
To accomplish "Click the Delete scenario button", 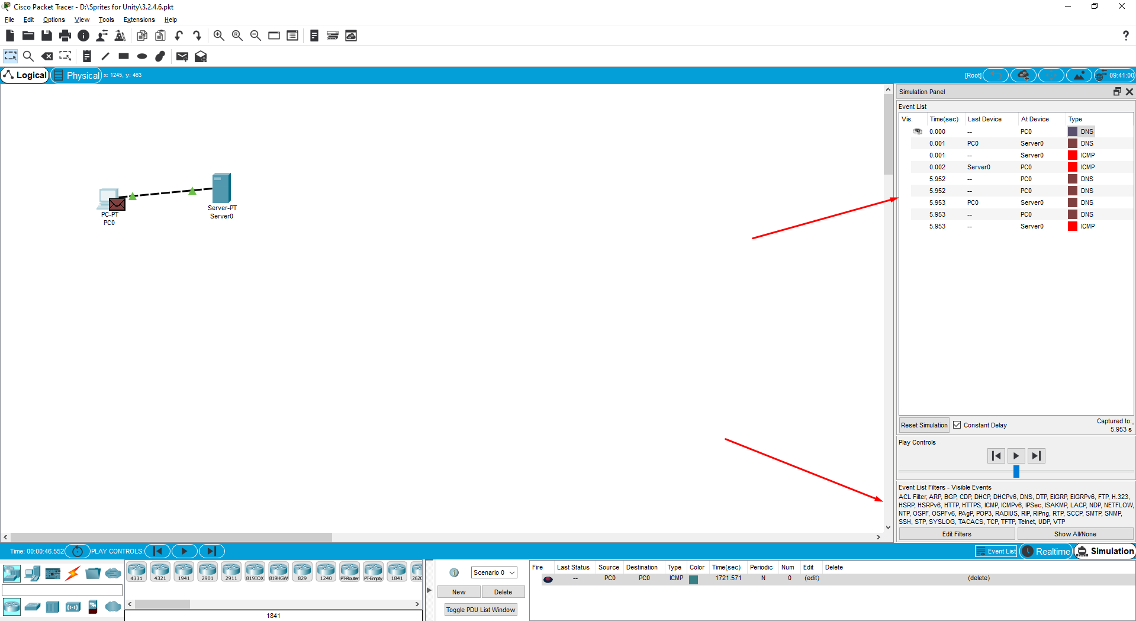I will [503, 592].
